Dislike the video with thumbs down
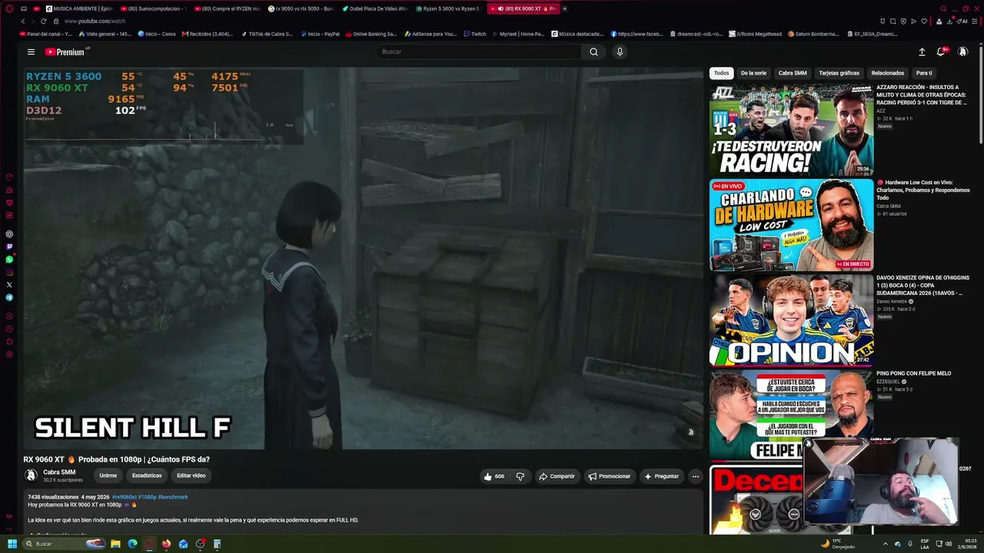984x553 pixels. 520,476
